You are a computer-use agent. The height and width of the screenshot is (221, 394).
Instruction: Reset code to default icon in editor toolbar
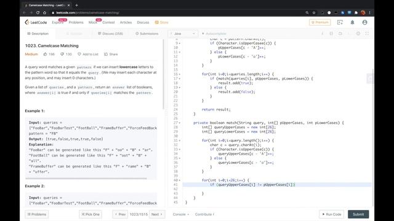tap(340, 34)
